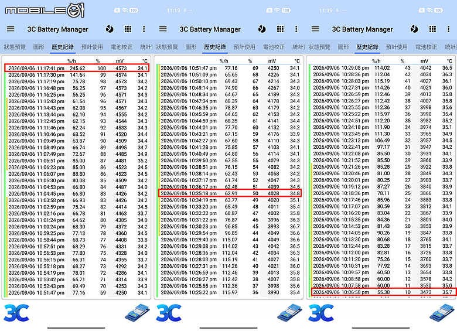Tap 3473 mV value in 10:06:58 row
The image size is (457, 331).
click(x=426, y=292)
